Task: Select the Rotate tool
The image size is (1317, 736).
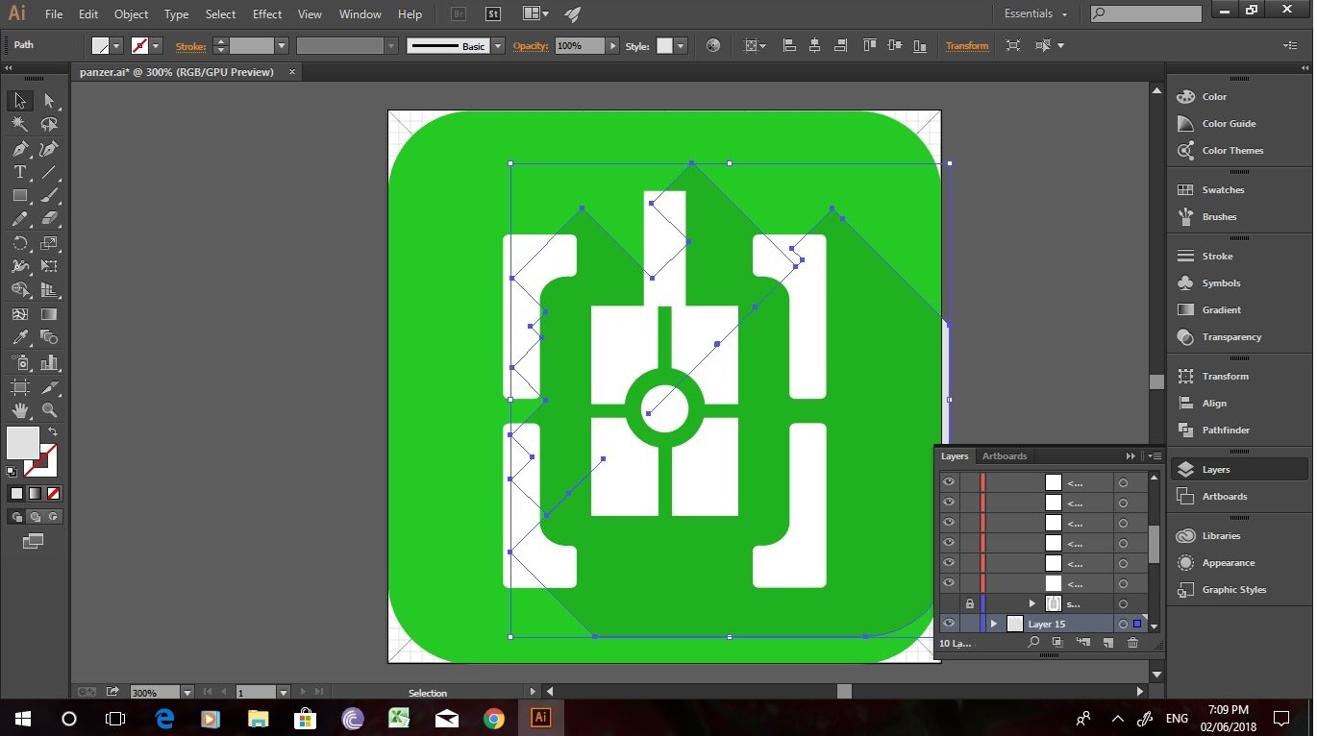Action: 19,243
